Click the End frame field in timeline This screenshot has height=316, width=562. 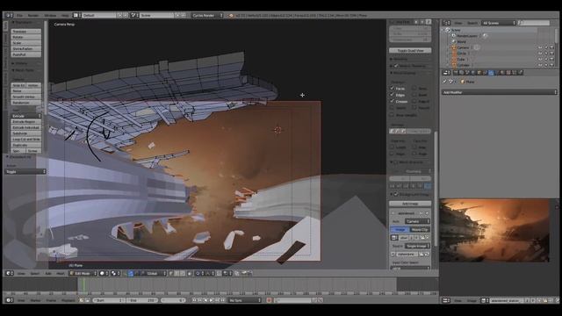point(142,300)
